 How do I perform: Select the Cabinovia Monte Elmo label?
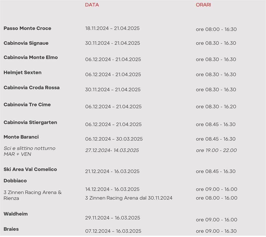(30, 57)
